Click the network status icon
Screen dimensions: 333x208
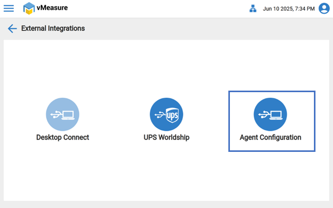coord(253,9)
